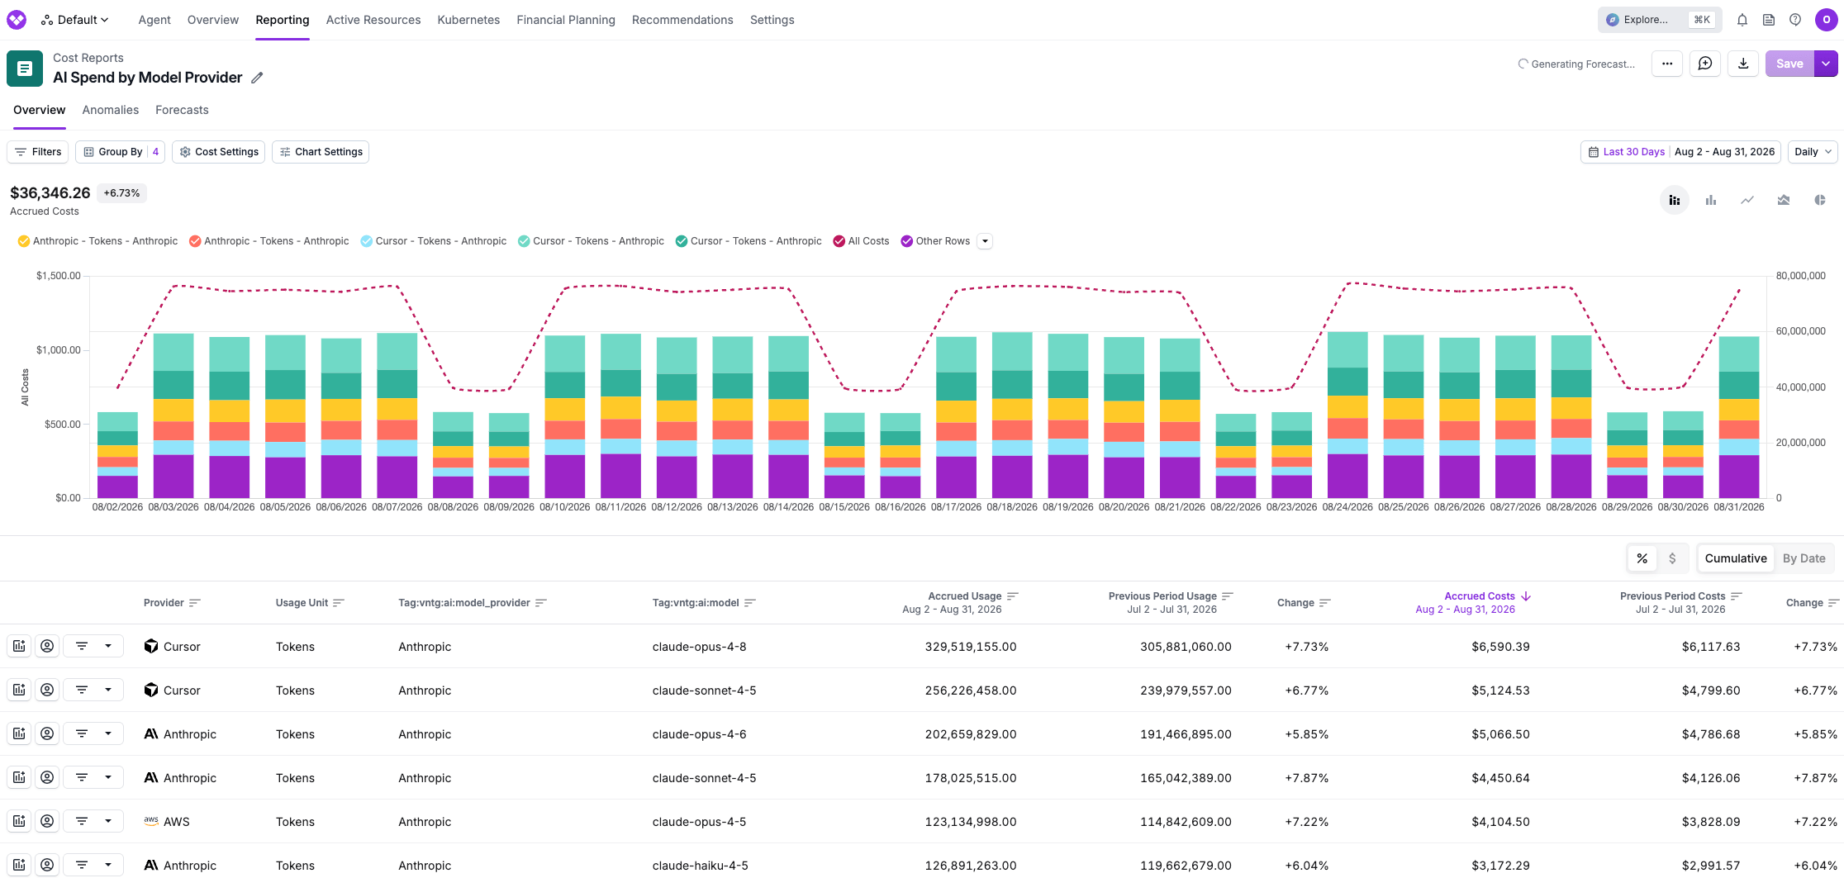Click the 08/18/2026 mint bar segment
The height and width of the screenshot is (878, 1844).
1012,352
